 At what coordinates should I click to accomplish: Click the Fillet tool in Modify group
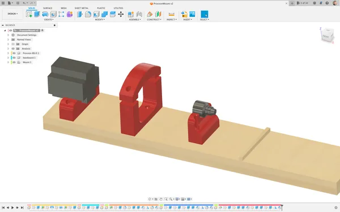click(88, 14)
